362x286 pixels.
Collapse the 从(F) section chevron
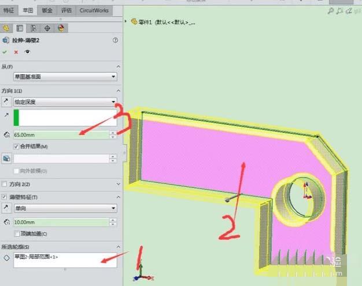click(x=119, y=66)
